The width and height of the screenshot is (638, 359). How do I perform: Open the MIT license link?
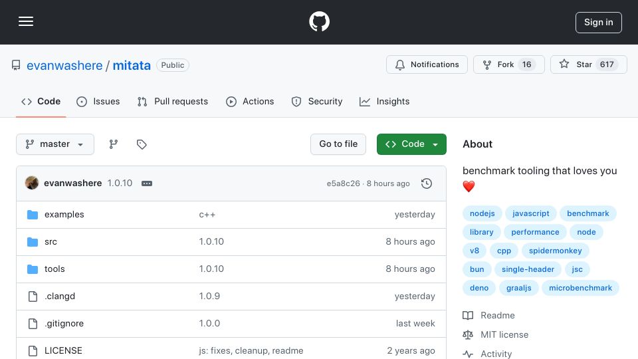496,334
